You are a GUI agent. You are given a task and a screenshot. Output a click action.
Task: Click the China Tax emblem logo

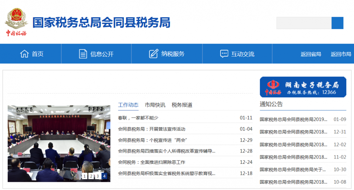pyautogui.click(x=16, y=22)
